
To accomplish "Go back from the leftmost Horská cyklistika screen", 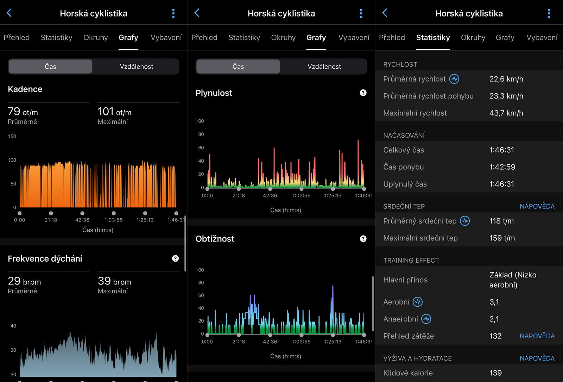I will tap(10, 13).
